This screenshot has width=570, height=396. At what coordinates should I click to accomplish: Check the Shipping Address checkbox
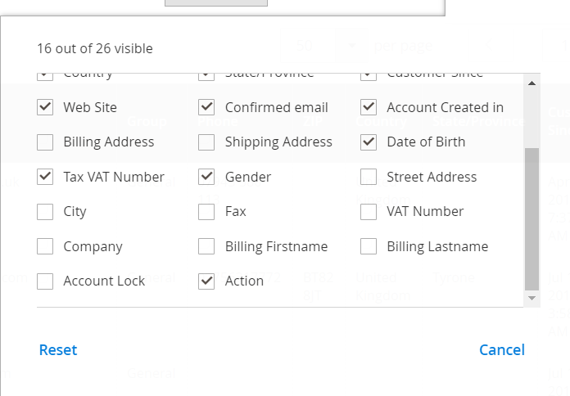point(207,142)
